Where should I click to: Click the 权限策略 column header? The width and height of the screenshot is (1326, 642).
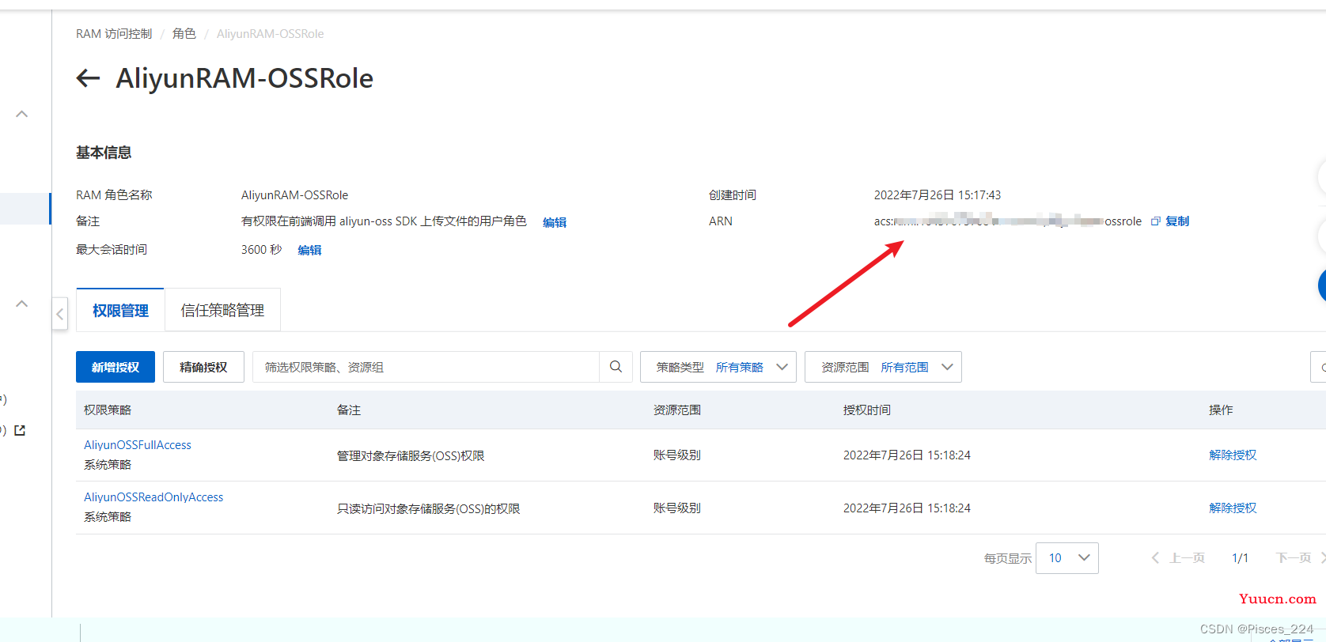[x=108, y=410]
